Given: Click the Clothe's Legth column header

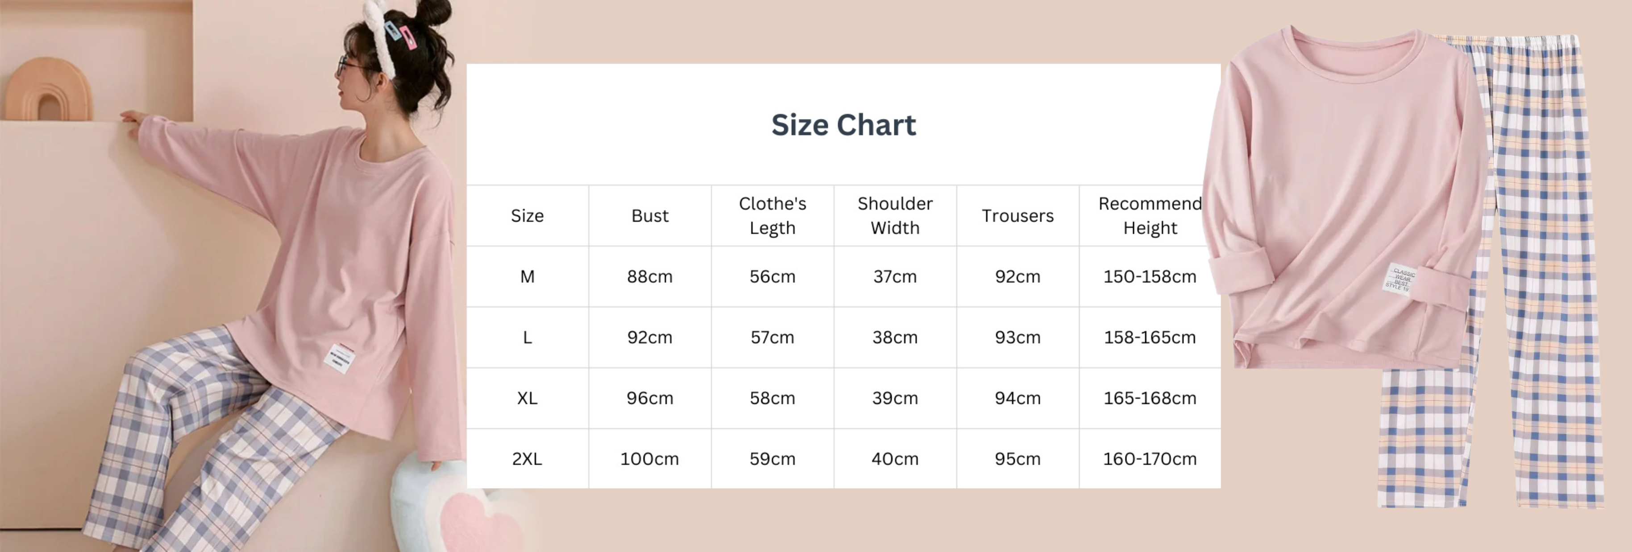Looking at the screenshot, I should 772,216.
